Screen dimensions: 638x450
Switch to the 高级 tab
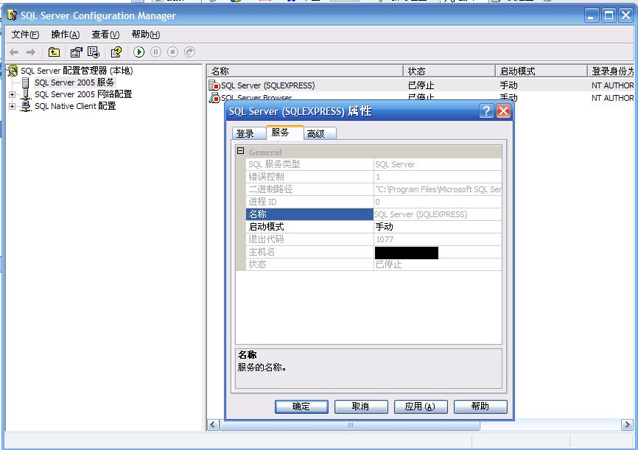(320, 133)
